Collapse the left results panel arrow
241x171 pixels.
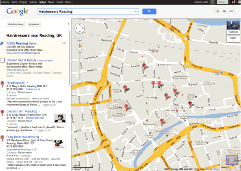pos(68,24)
